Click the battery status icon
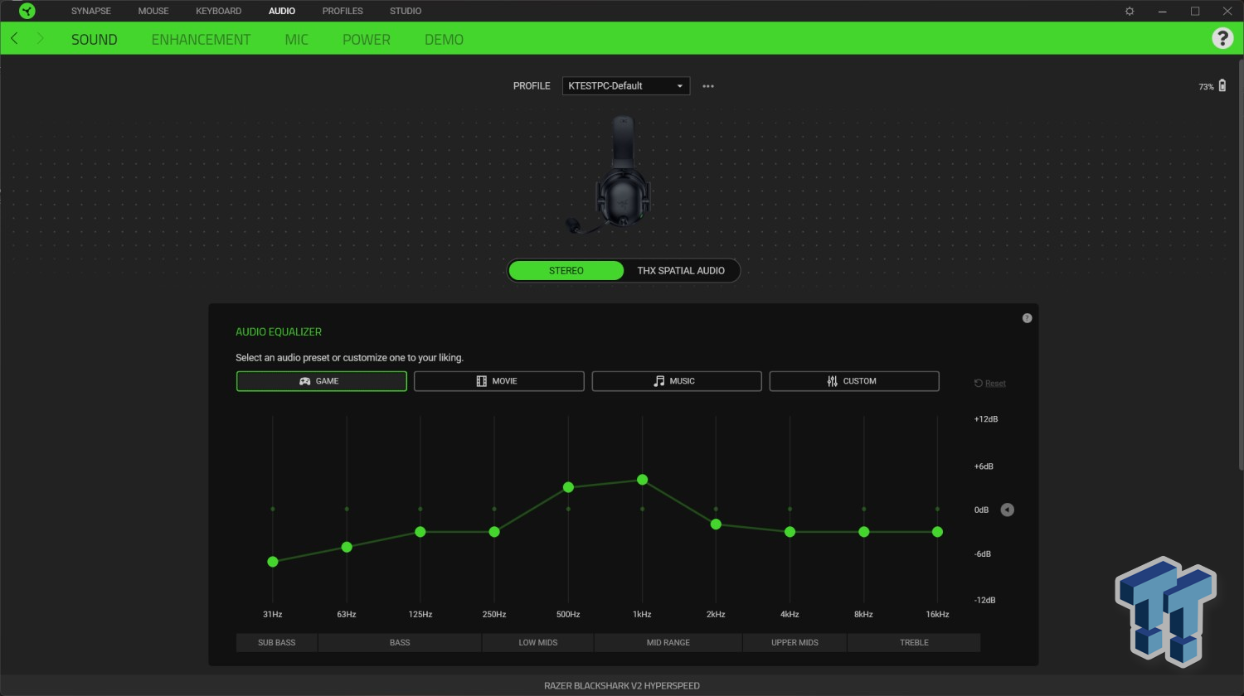1244x696 pixels. click(1222, 86)
